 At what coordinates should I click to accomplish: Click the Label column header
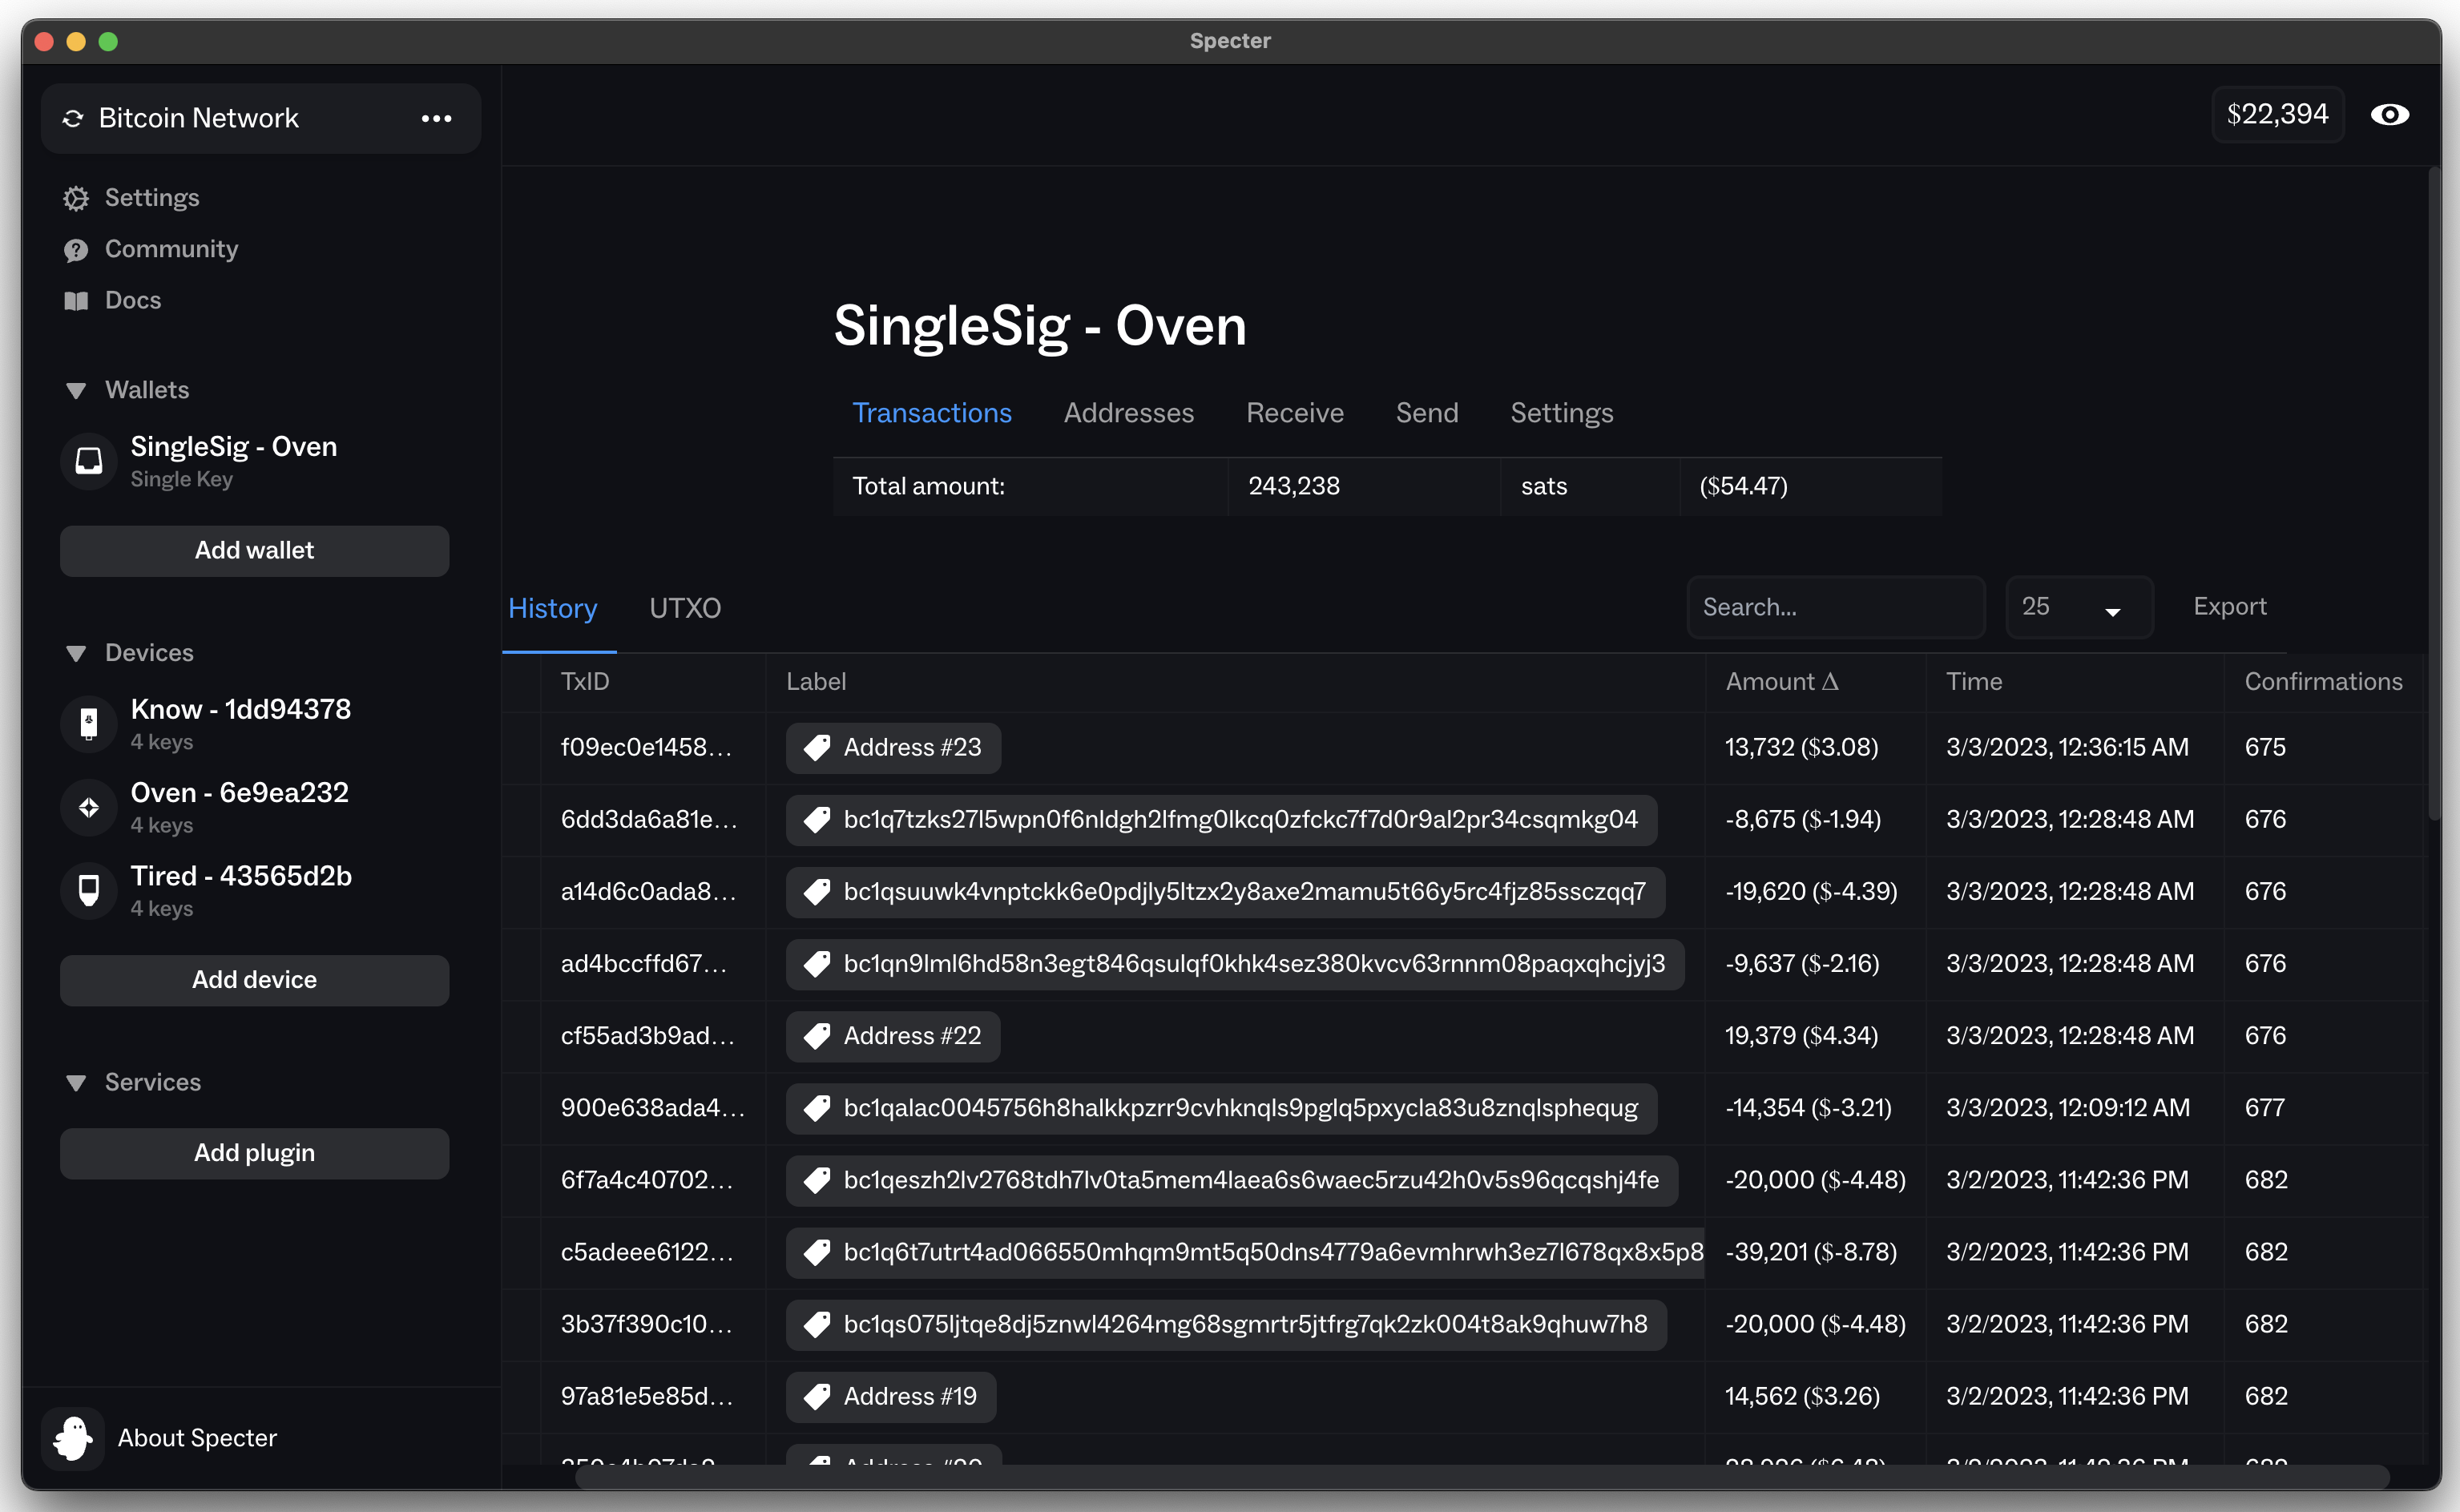pos(816,681)
